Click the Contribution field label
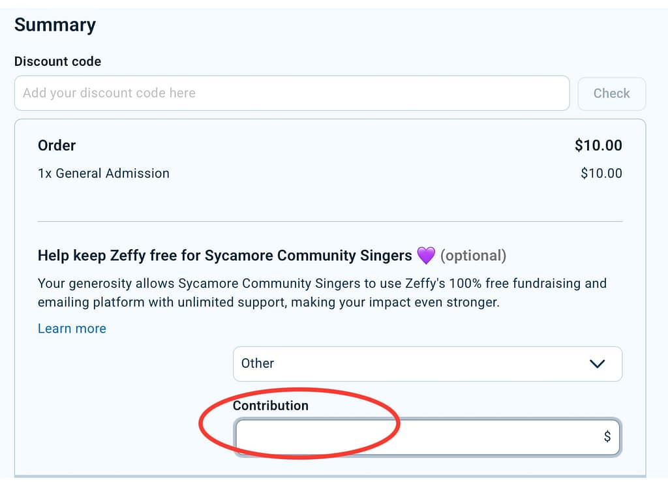The width and height of the screenshot is (668, 482). click(270, 406)
